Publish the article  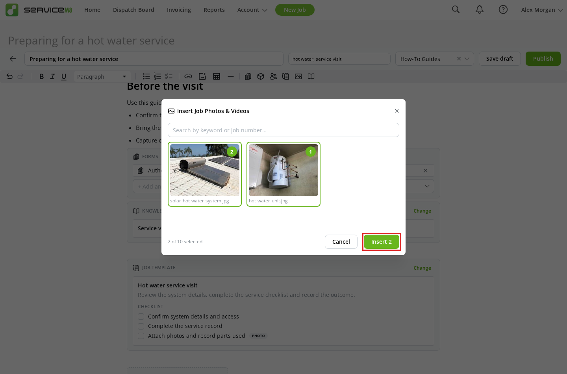click(543, 59)
